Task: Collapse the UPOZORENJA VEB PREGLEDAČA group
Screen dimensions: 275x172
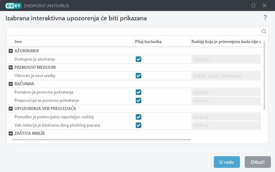Action: (11, 109)
